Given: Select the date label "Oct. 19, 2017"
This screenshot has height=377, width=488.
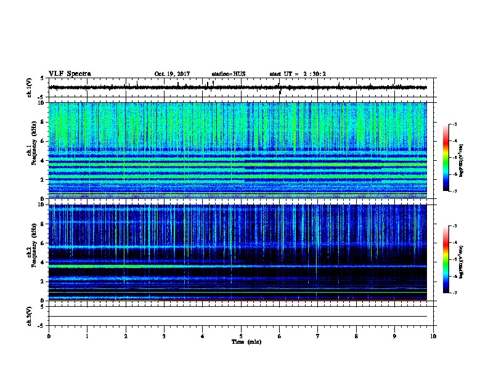Looking at the screenshot, I should (x=172, y=74).
